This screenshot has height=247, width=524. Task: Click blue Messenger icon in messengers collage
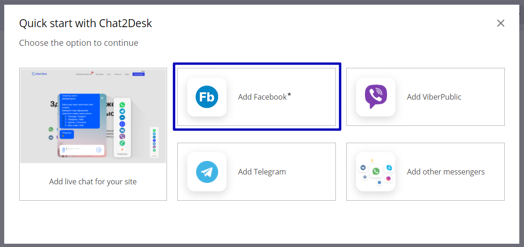click(x=380, y=182)
